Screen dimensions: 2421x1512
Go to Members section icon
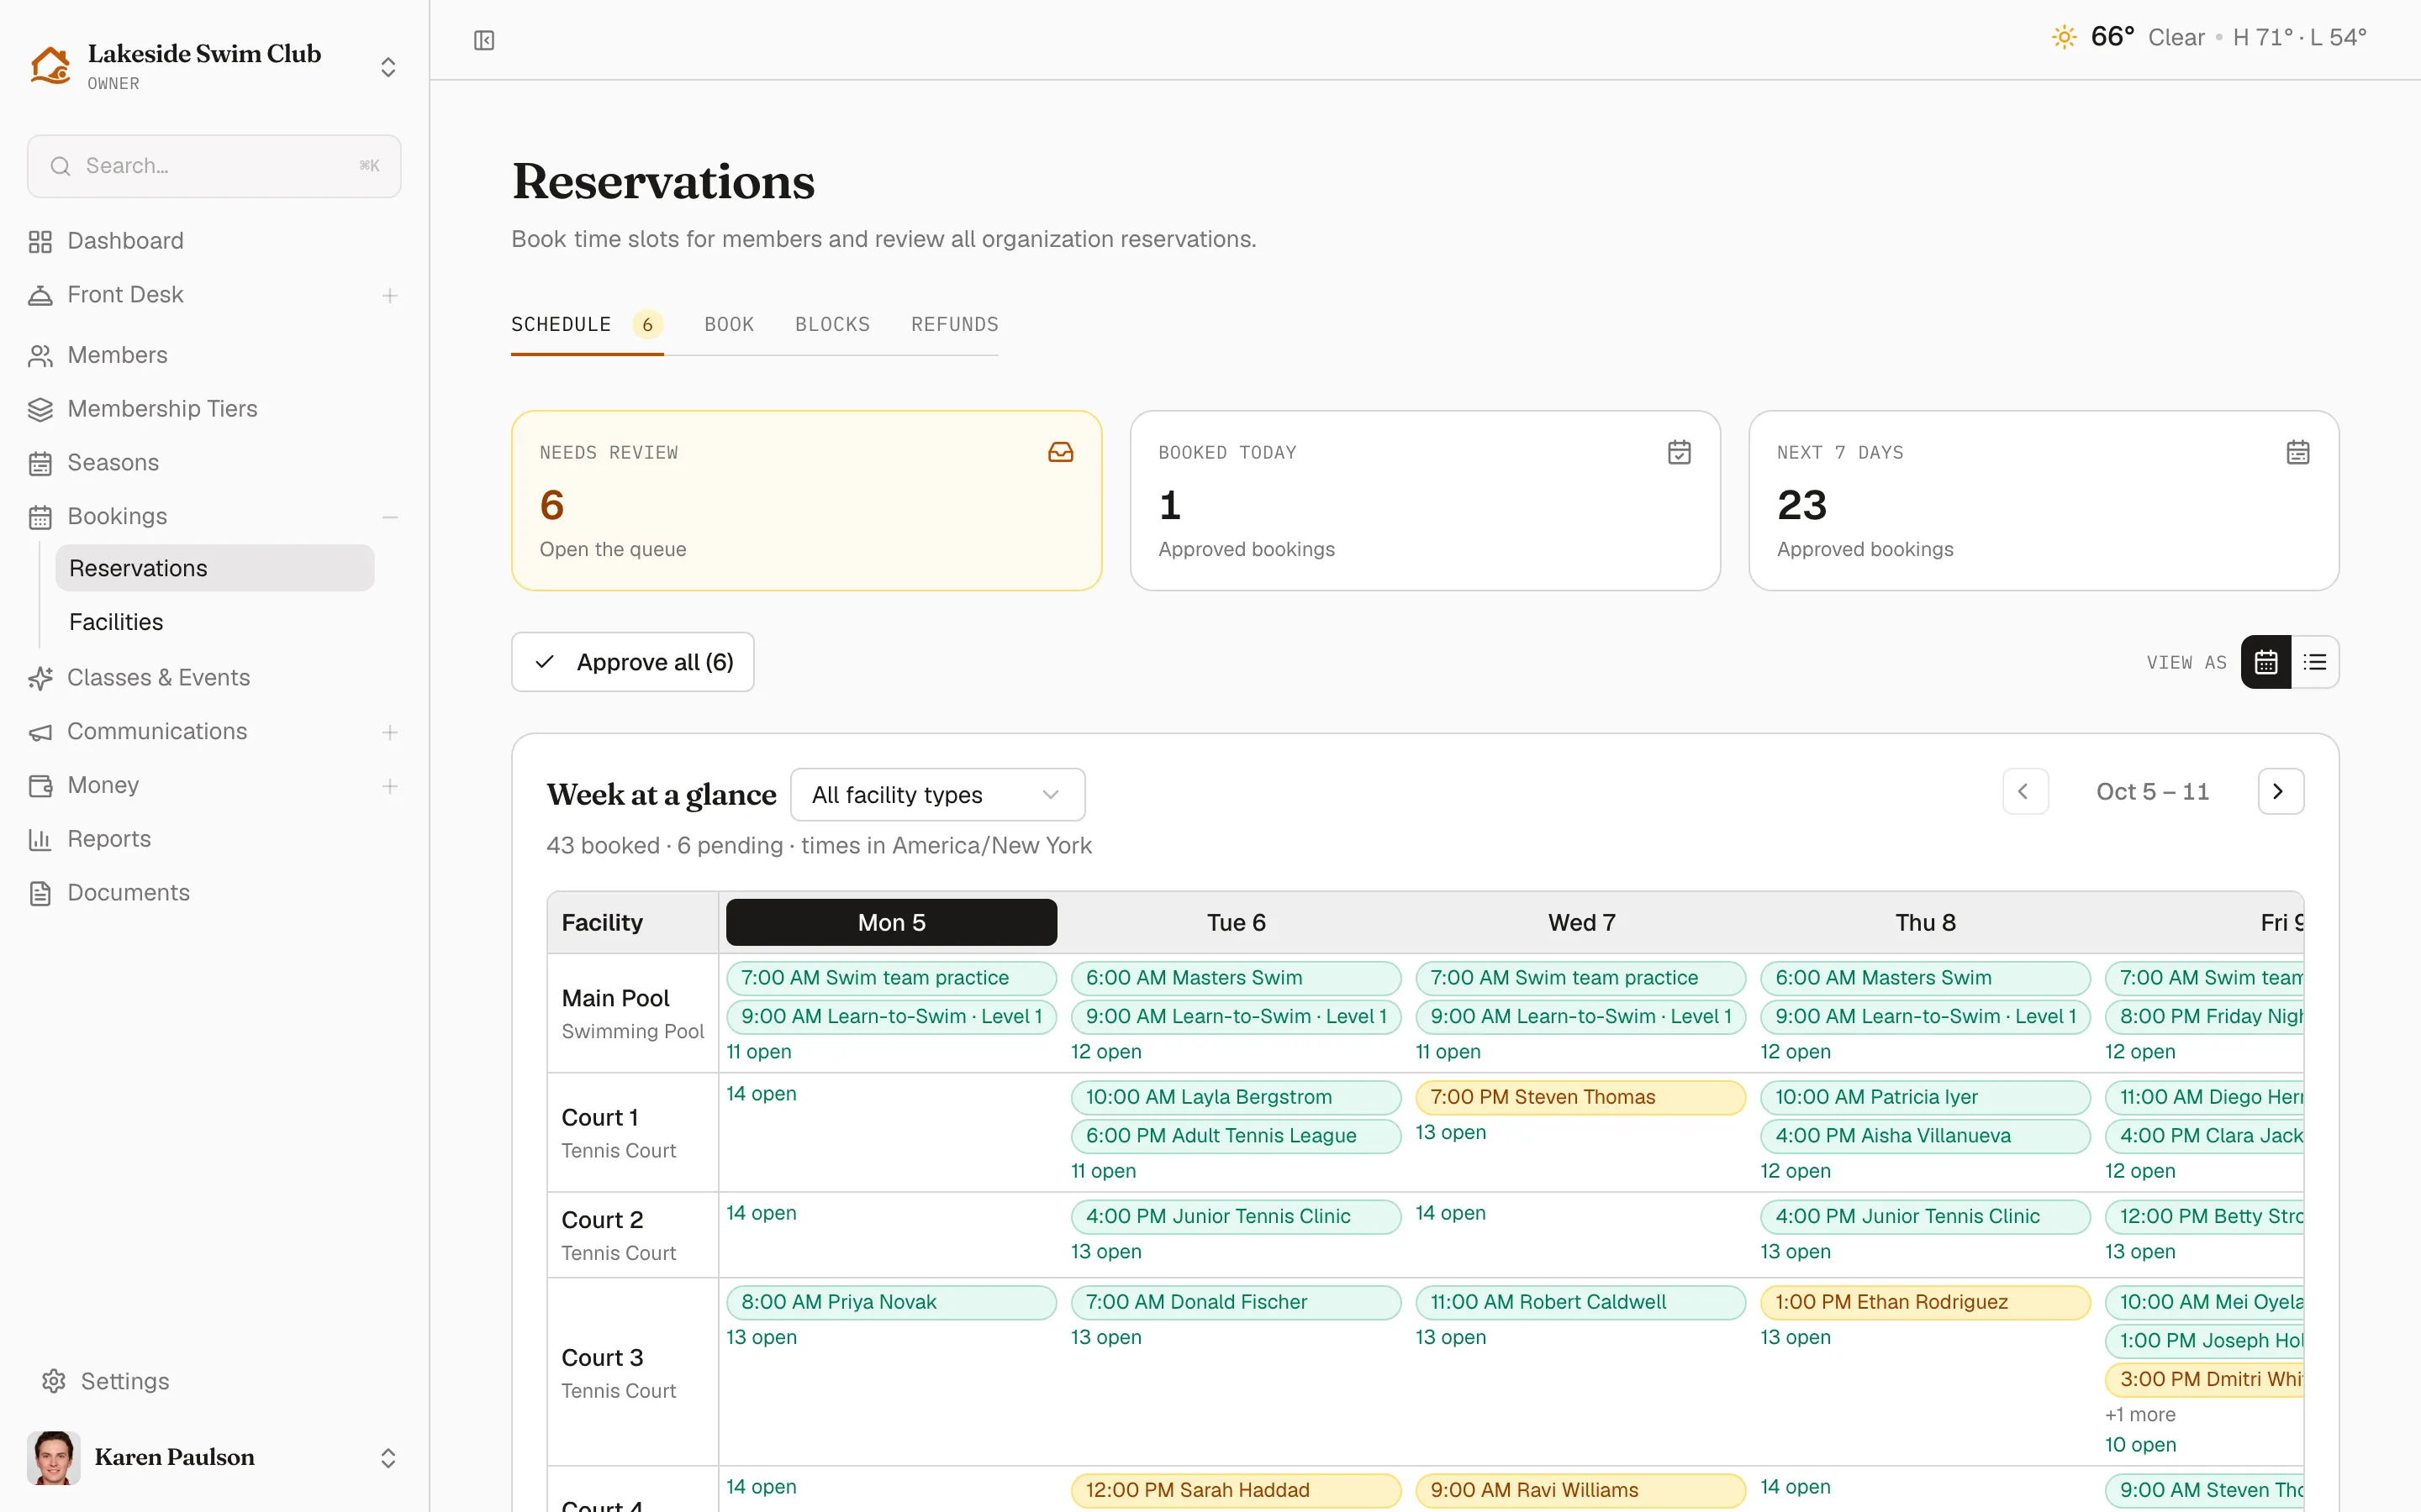click(40, 355)
